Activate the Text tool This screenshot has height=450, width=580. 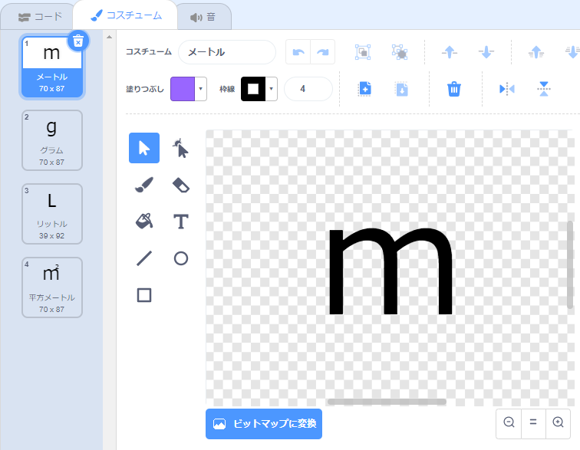pos(180,222)
